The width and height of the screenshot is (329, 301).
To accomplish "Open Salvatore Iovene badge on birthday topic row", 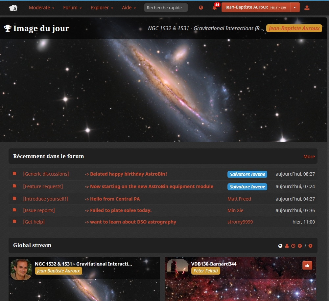I will (x=247, y=174).
